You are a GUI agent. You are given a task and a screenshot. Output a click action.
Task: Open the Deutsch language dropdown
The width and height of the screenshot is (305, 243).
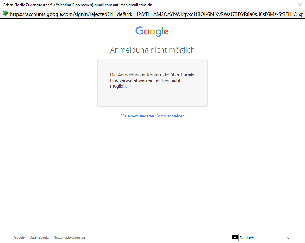pos(265,238)
